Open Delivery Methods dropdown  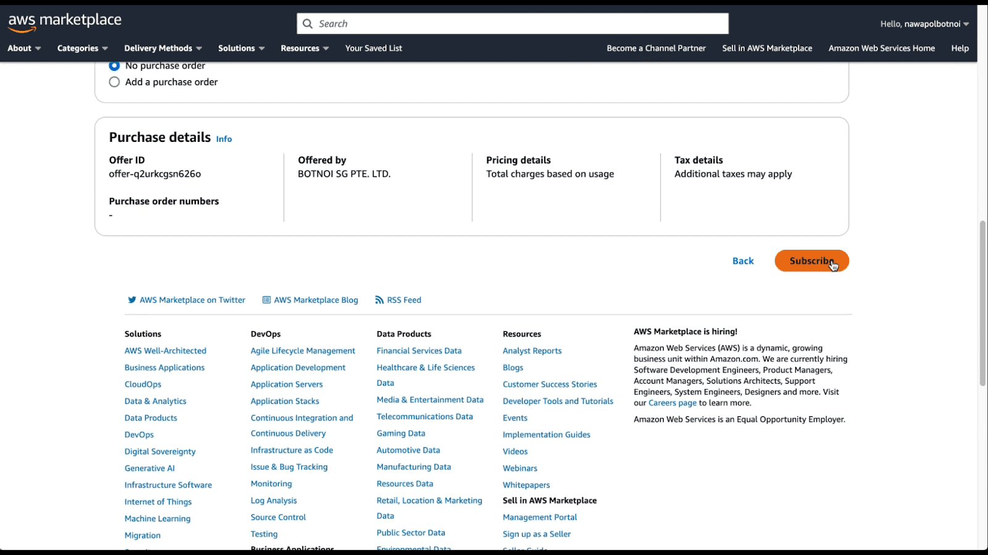pyautogui.click(x=163, y=48)
